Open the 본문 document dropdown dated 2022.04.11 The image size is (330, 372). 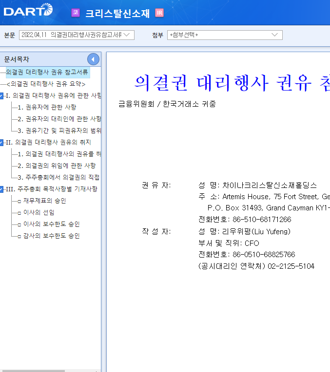pyautogui.click(x=77, y=35)
